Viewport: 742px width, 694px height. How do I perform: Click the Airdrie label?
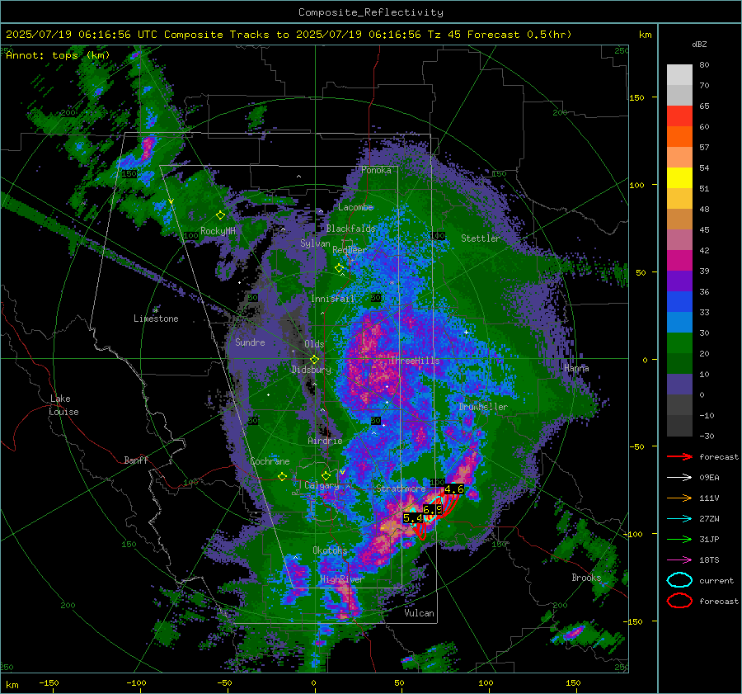click(x=325, y=441)
